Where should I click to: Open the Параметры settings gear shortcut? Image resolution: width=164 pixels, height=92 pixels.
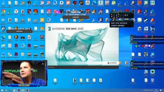(x=126, y=3)
